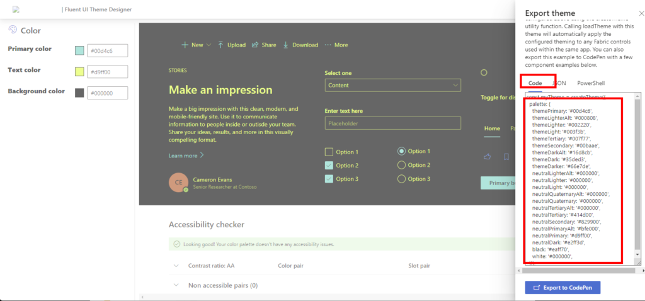This screenshot has width=645, height=301.
Task: Click the horizontal scrollbar below the code box
Action: click(581, 271)
